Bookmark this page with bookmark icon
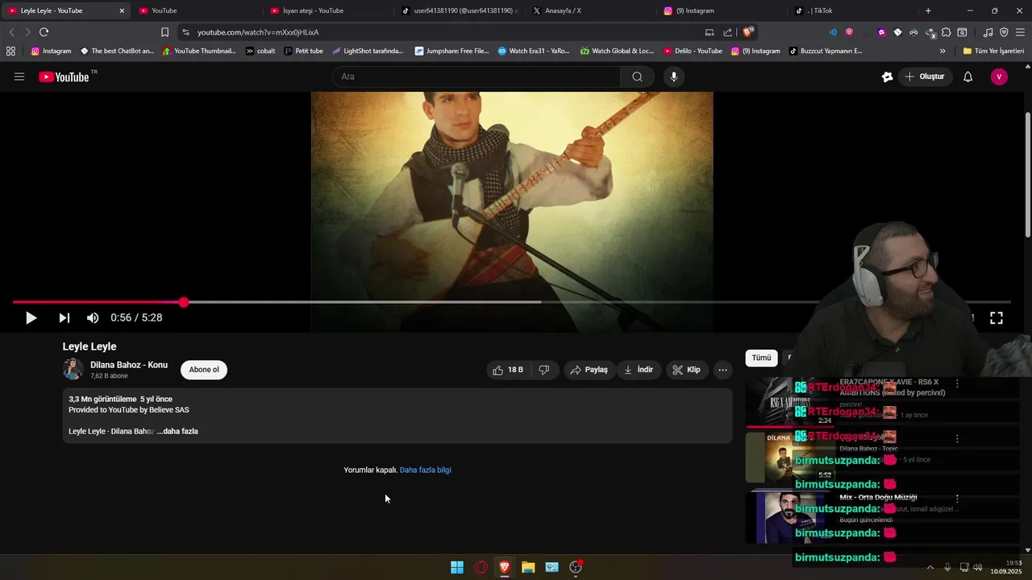1032x580 pixels. (164, 32)
